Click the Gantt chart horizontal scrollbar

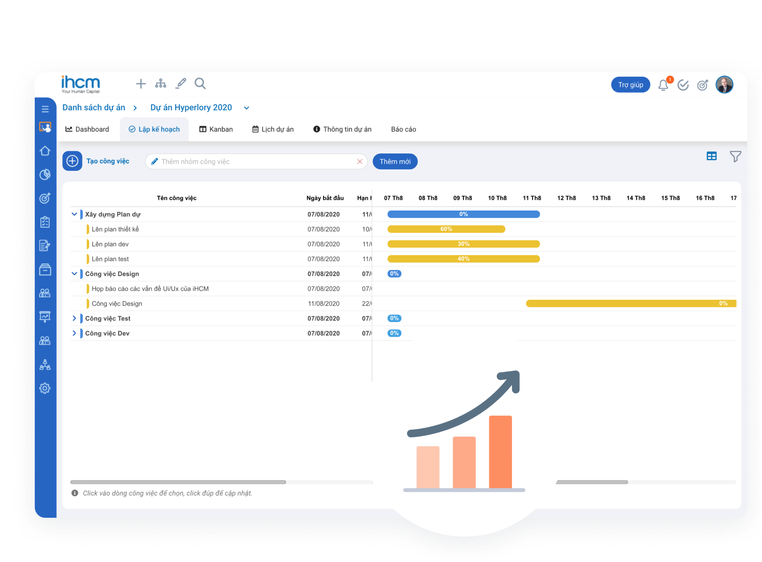[x=592, y=482]
